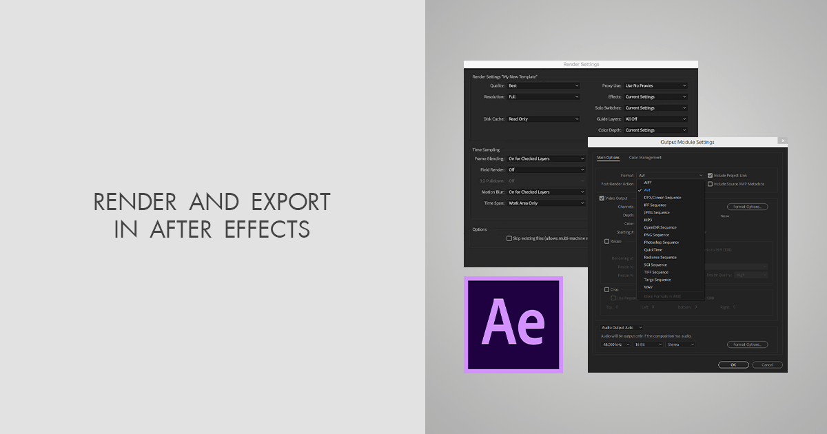Open the Quality dropdown set to Best
This screenshot has width=827, height=434.
tap(543, 85)
